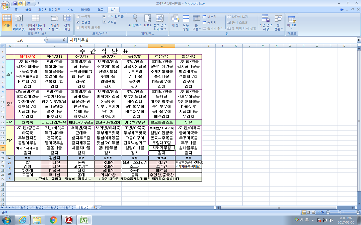The image size is (361, 225).
Task: Select the 1월3주 sheet tab
Action: pyautogui.click(x=53, y=207)
